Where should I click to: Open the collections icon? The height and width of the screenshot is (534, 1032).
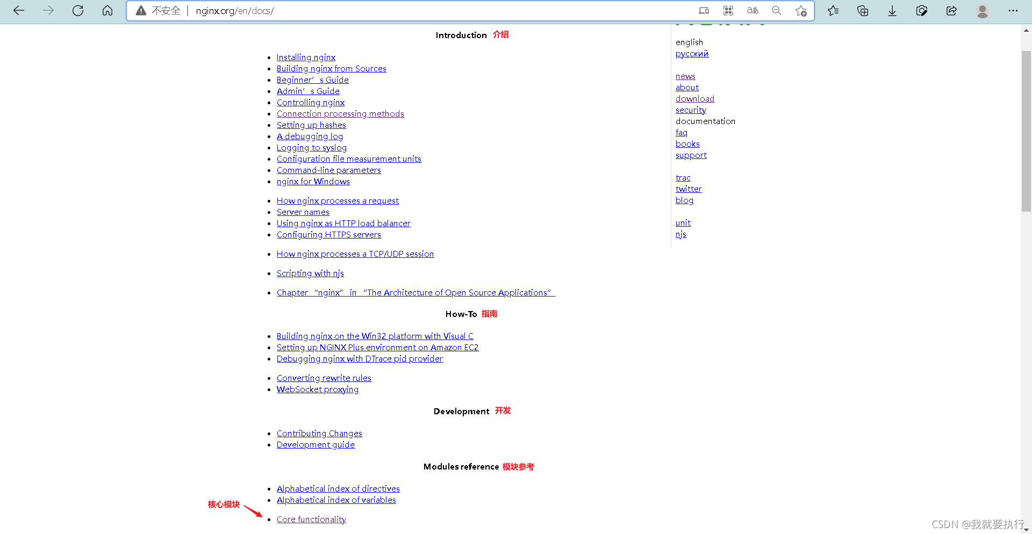click(863, 11)
